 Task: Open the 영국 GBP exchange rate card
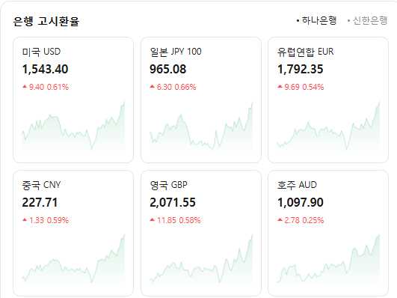click(x=201, y=233)
